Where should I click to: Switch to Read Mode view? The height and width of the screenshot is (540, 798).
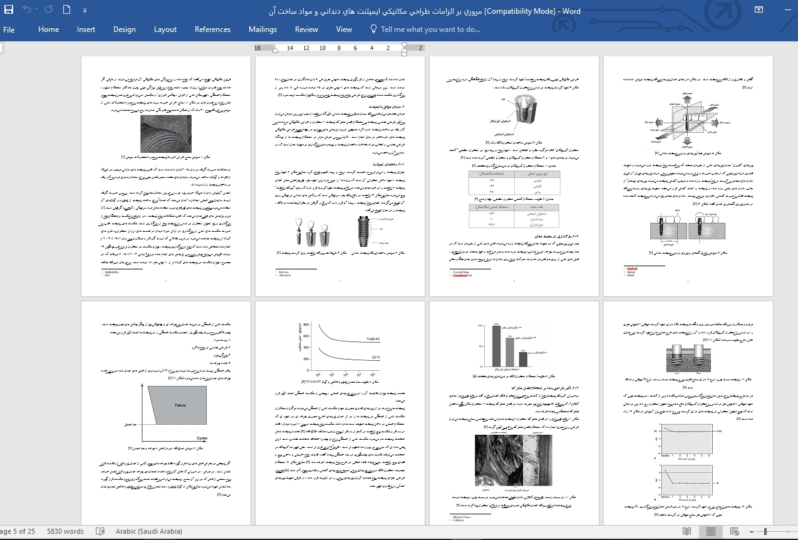pyautogui.click(x=687, y=531)
